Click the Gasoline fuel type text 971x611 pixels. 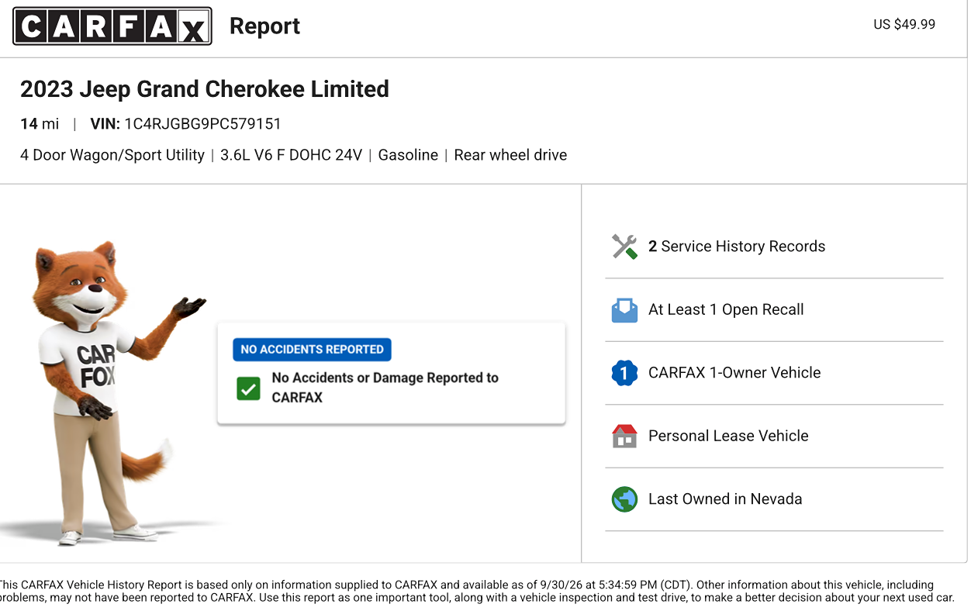coord(408,155)
